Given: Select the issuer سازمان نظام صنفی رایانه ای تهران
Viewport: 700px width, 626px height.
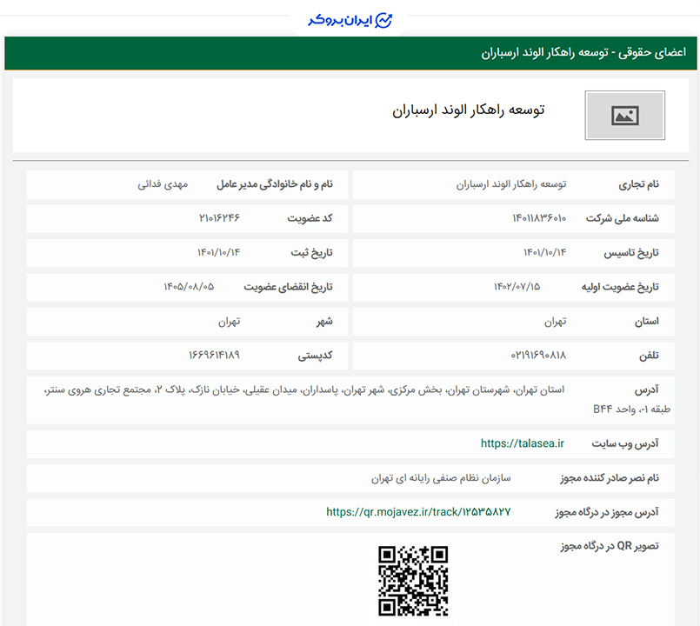Looking at the screenshot, I should click(x=441, y=478).
